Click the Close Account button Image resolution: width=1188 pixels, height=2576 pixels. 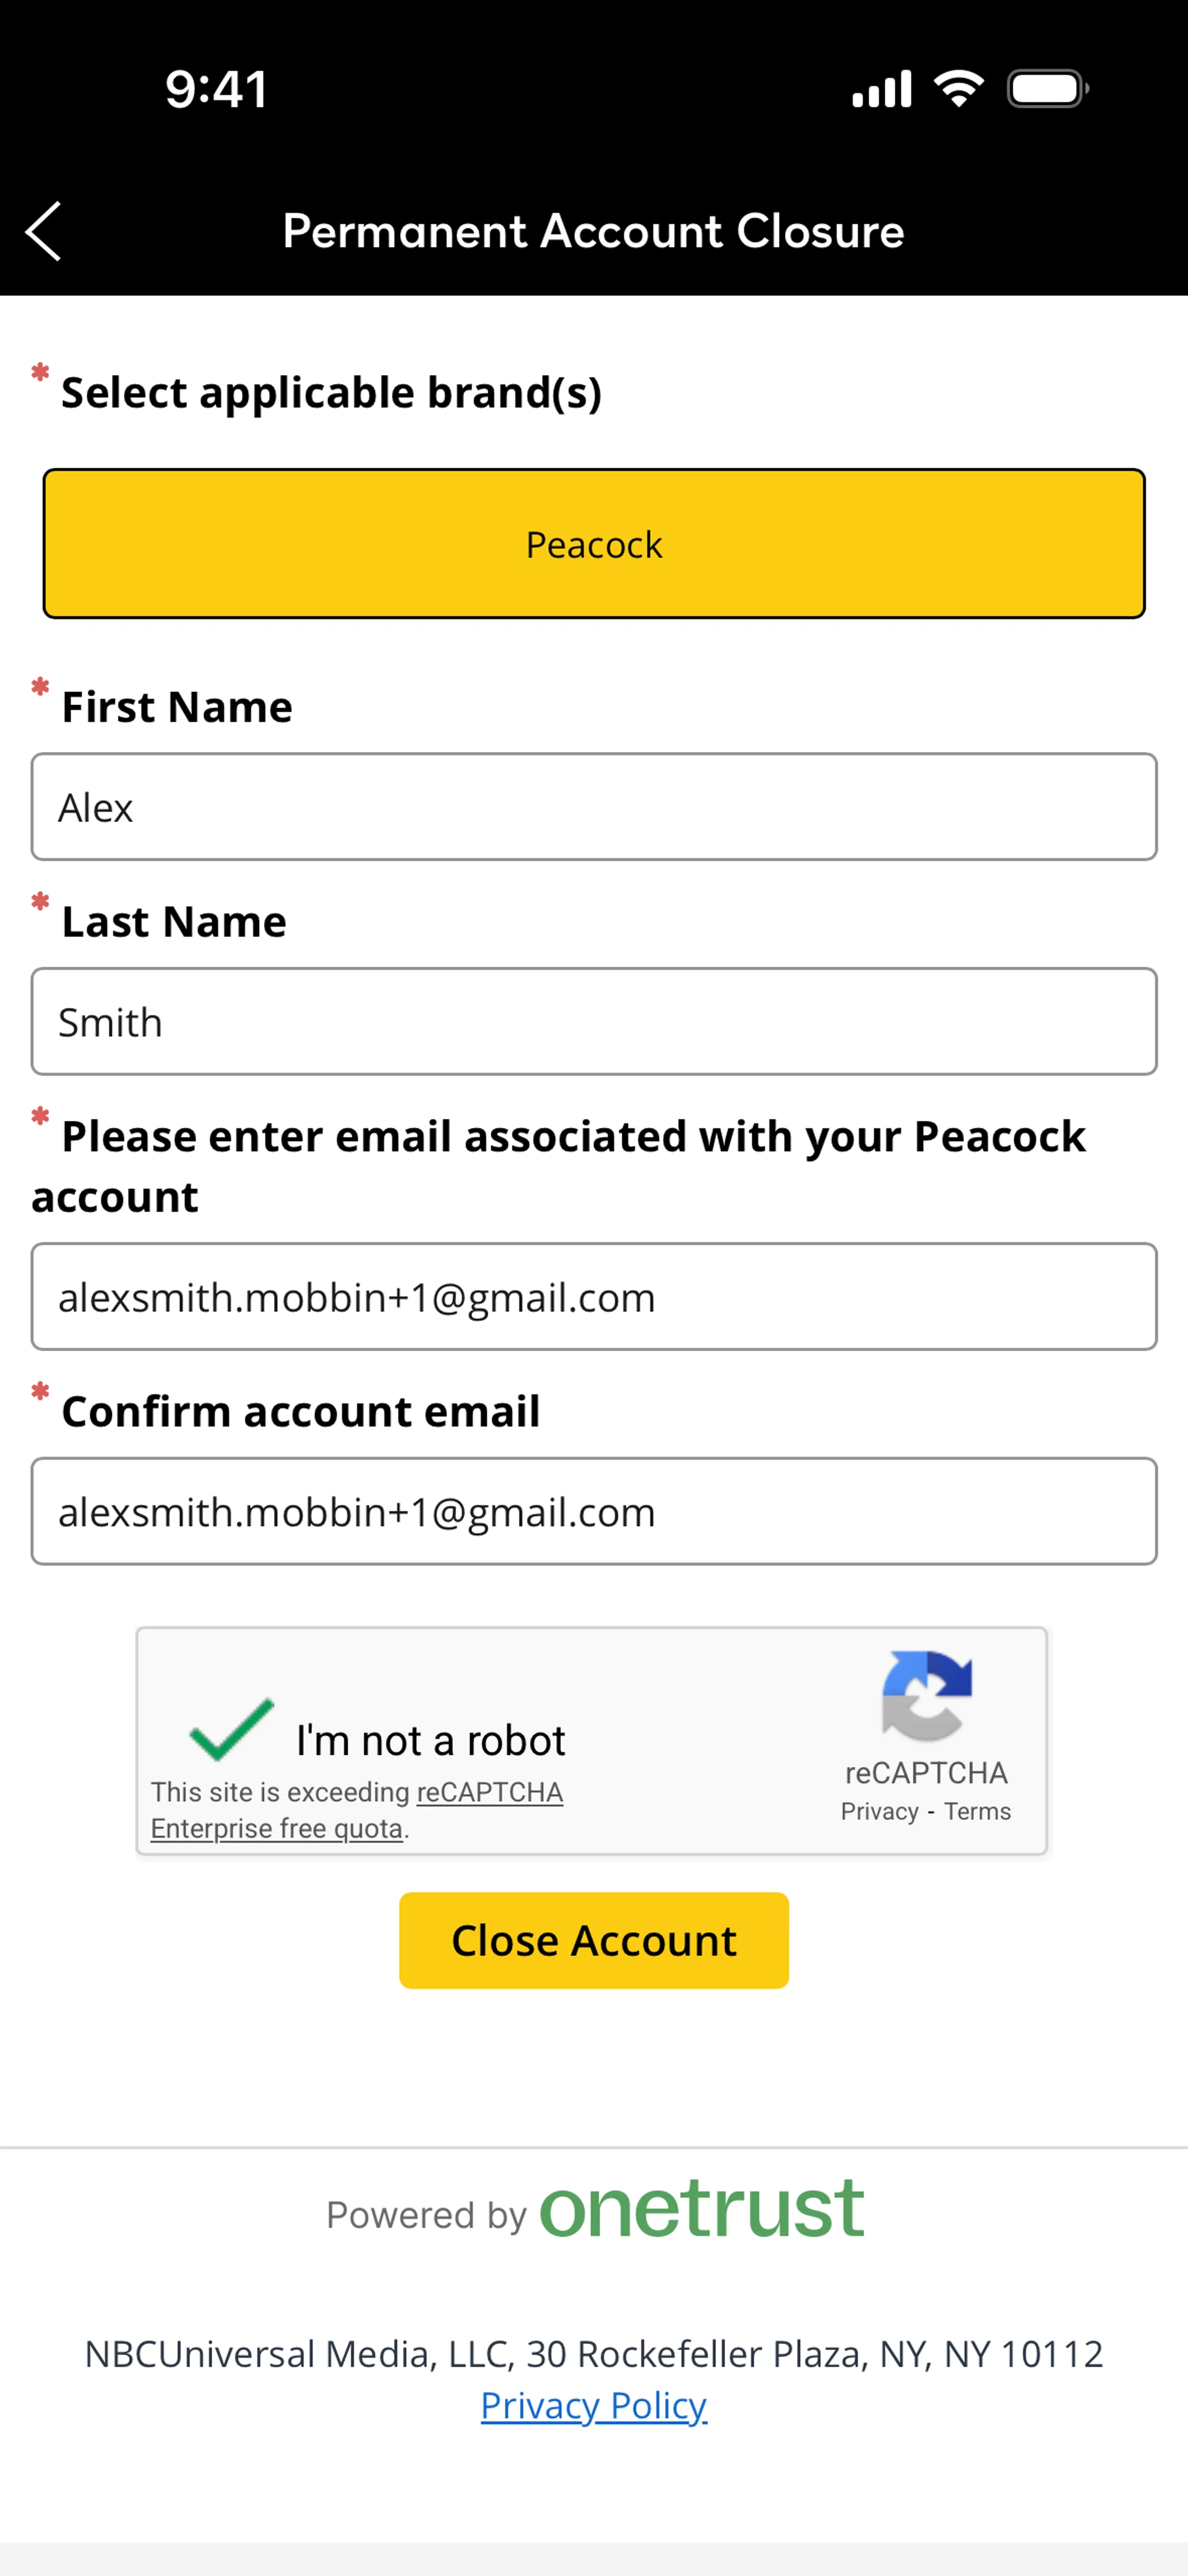594,1940
